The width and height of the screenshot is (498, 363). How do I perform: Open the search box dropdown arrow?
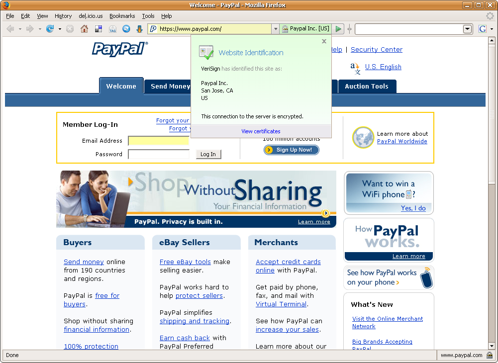coord(467,29)
